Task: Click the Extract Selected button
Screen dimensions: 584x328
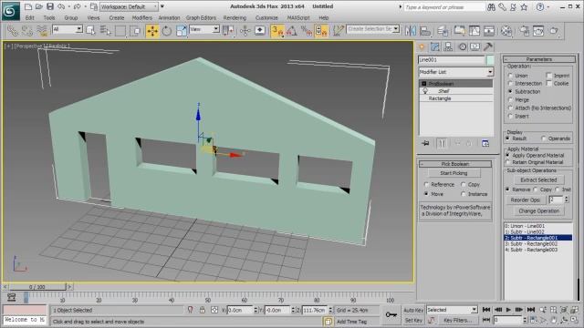Action: 538,179
